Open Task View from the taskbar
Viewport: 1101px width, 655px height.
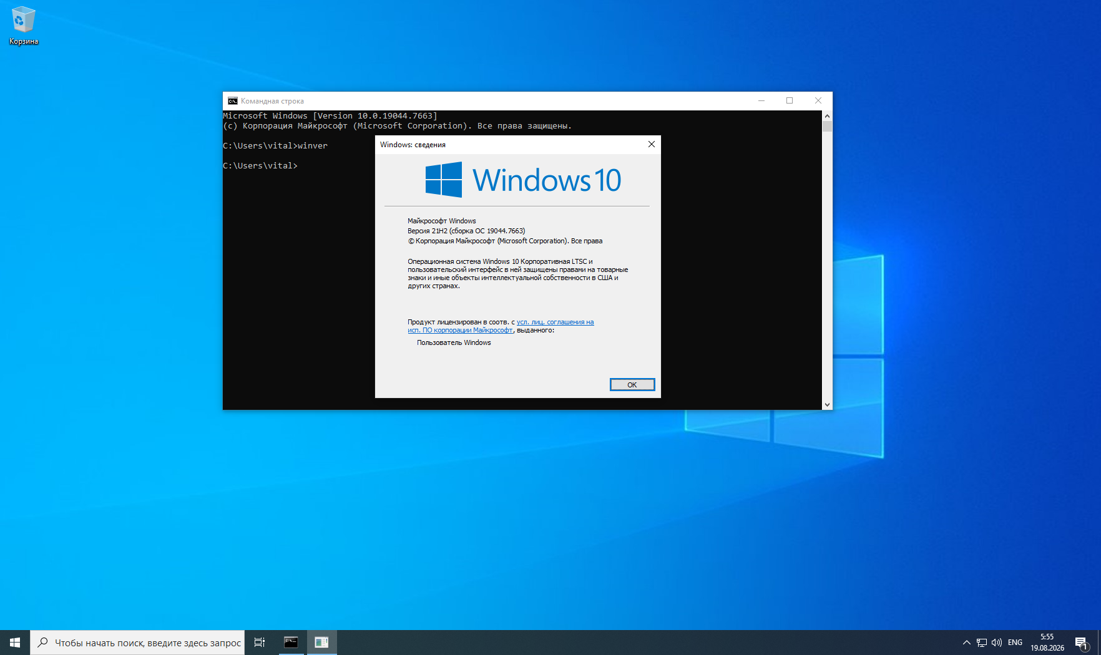(x=260, y=643)
